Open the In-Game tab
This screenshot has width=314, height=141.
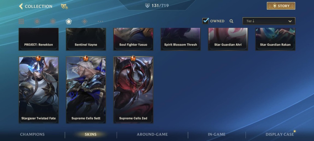[x=217, y=134]
